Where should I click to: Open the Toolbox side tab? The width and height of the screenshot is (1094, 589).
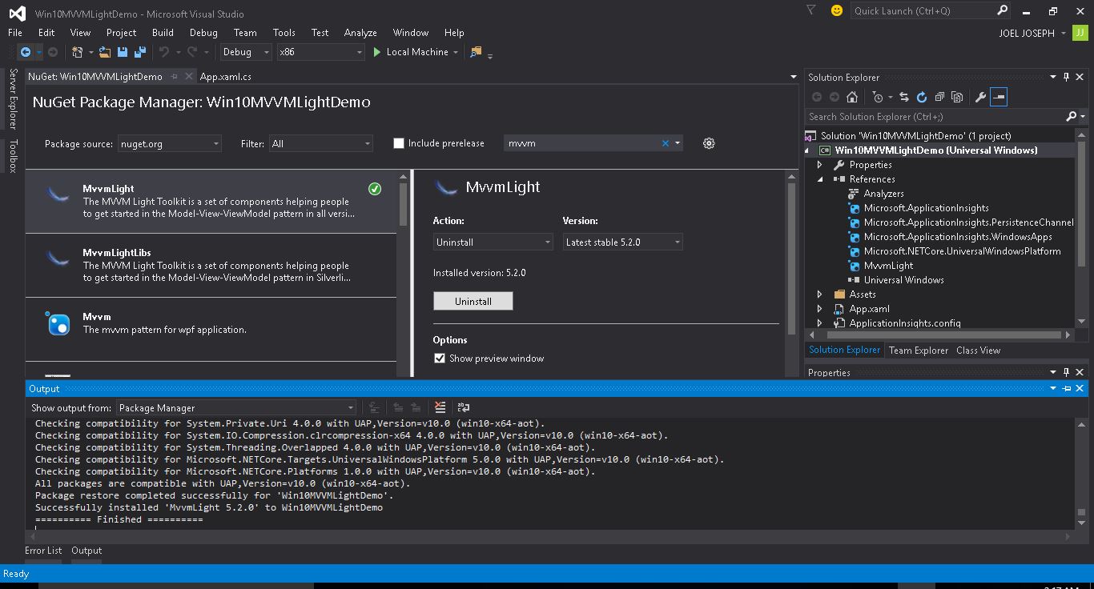(13, 156)
